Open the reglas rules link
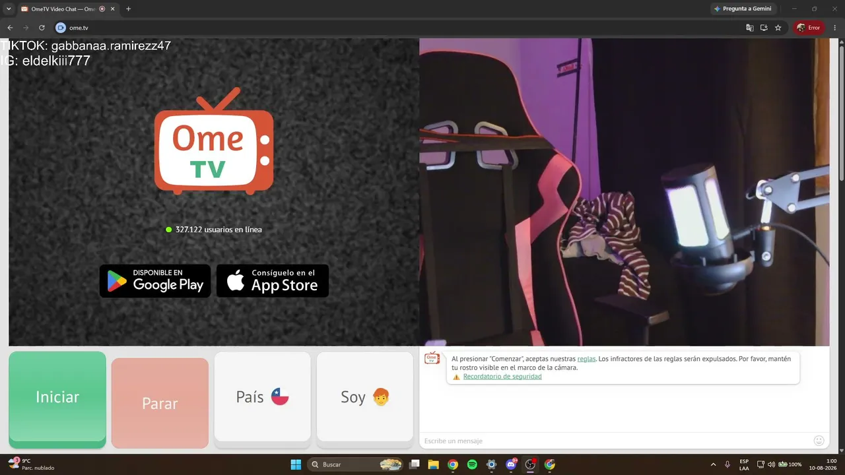Viewport: 845px width, 475px height. (586, 359)
